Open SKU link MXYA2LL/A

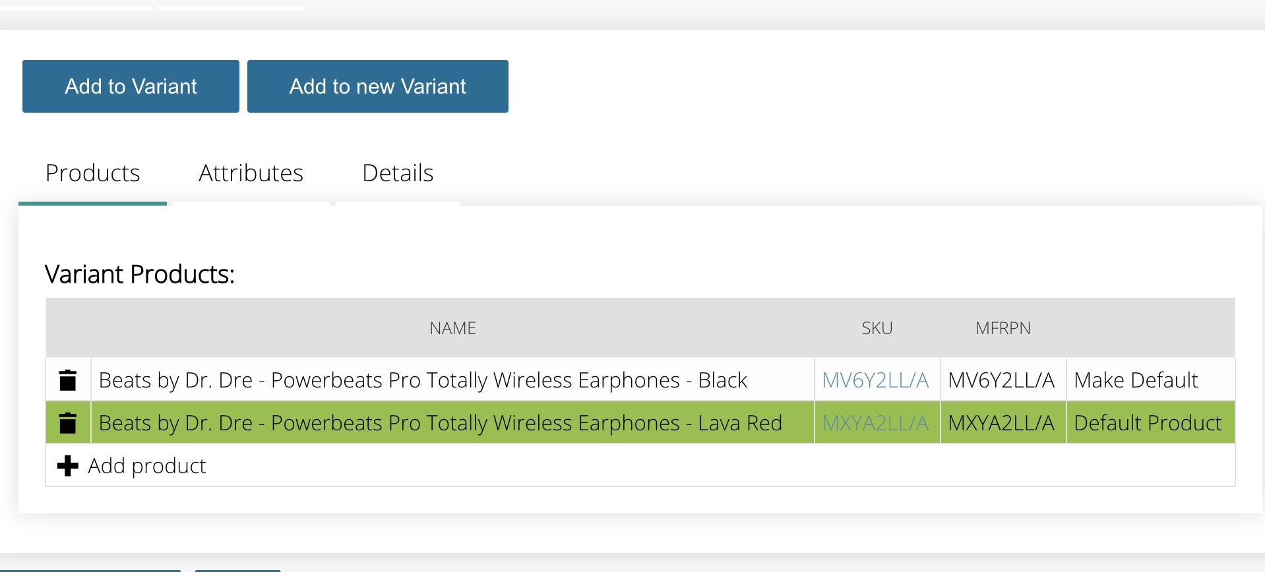pos(875,423)
